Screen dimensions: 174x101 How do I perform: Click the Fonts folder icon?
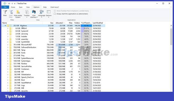click(x=10, y=53)
